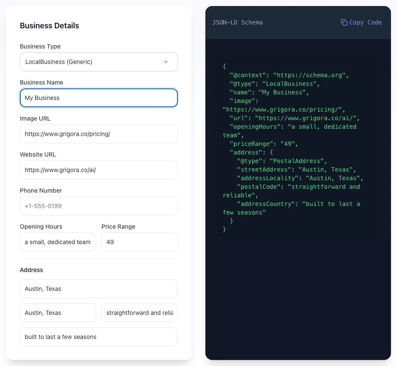Click the 'Business Details' heading
This screenshot has width=397, height=366.
tap(49, 26)
